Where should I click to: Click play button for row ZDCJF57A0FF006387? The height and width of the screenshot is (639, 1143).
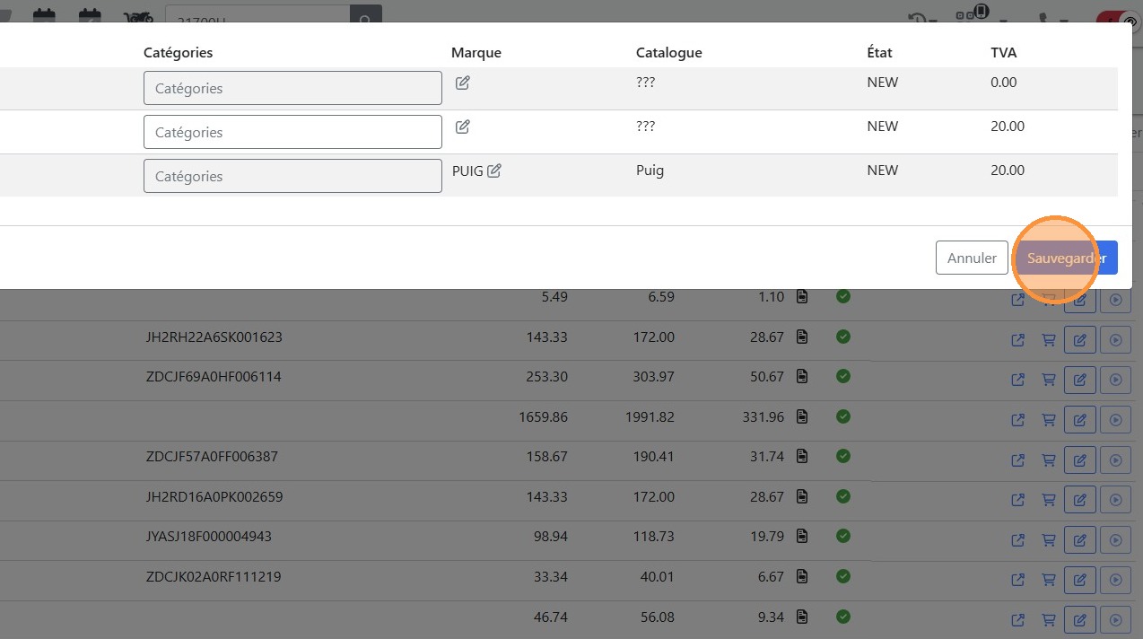tap(1116, 460)
